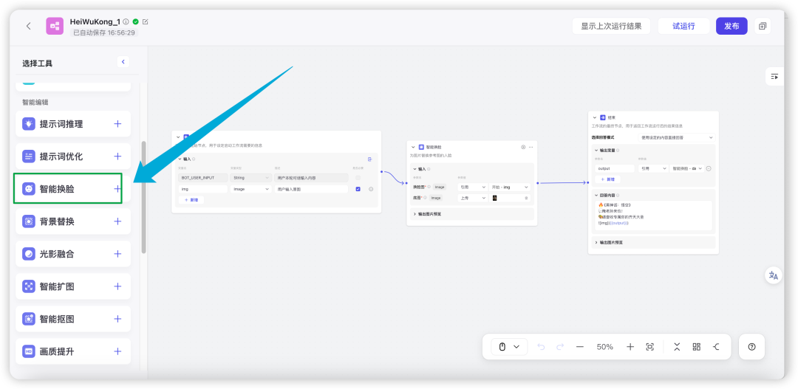Click the 显示上次运行结果 button
The width and height of the screenshot is (798, 389).
point(611,26)
